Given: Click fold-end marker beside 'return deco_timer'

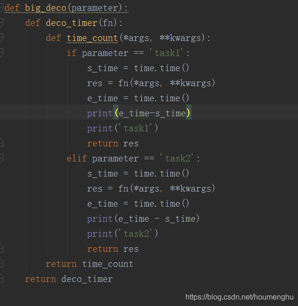Looking at the screenshot, I should pyautogui.click(x=1, y=279).
